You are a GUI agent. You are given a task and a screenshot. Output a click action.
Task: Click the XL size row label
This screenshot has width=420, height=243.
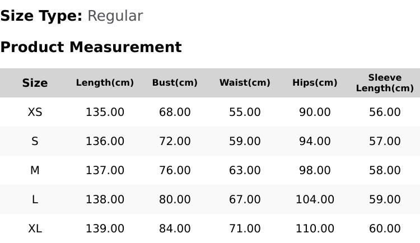point(35,229)
